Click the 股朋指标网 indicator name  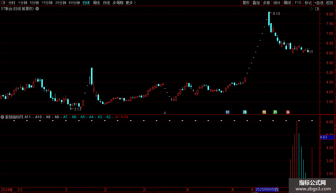pos(14,117)
